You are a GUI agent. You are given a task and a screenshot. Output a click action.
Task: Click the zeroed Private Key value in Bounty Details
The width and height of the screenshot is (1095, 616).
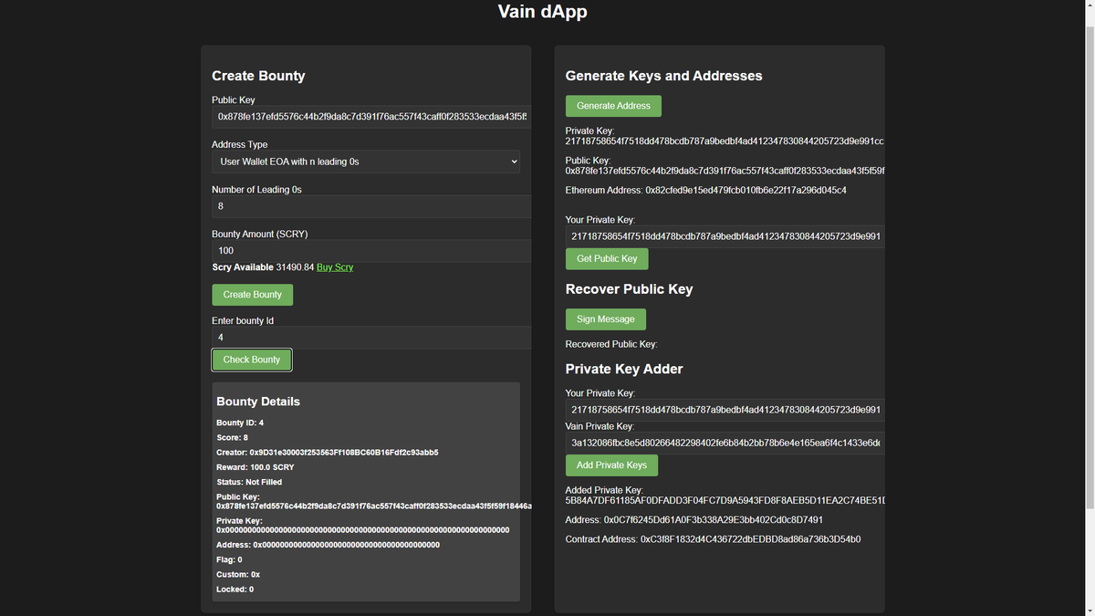[x=362, y=529]
